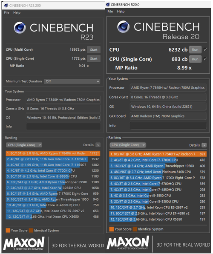213x254 pixels.
Task: Start the R23 CPU Multi Core test
Action: pos(94,50)
